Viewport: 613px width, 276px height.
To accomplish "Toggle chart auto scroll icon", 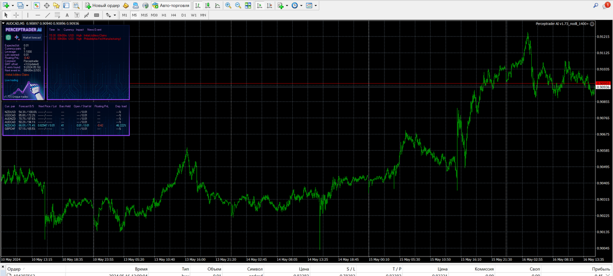I will click(x=259, y=6).
